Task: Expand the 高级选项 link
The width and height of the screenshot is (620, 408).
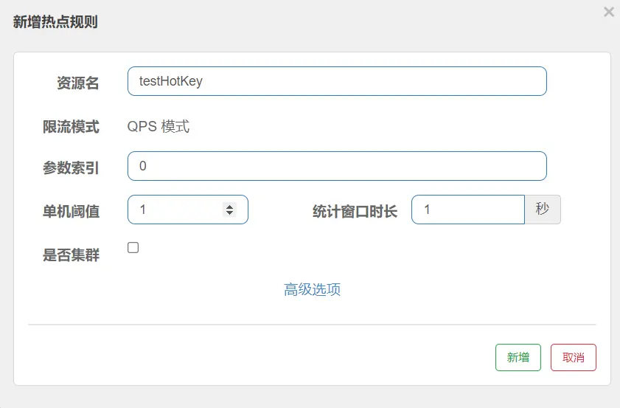Action: point(312,289)
